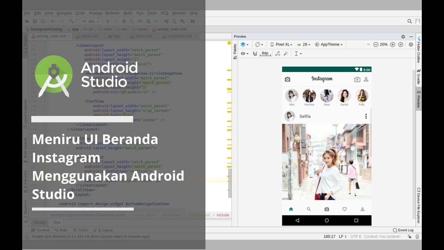
Task: Show warnings and errors indicator
Action: pos(411,44)
